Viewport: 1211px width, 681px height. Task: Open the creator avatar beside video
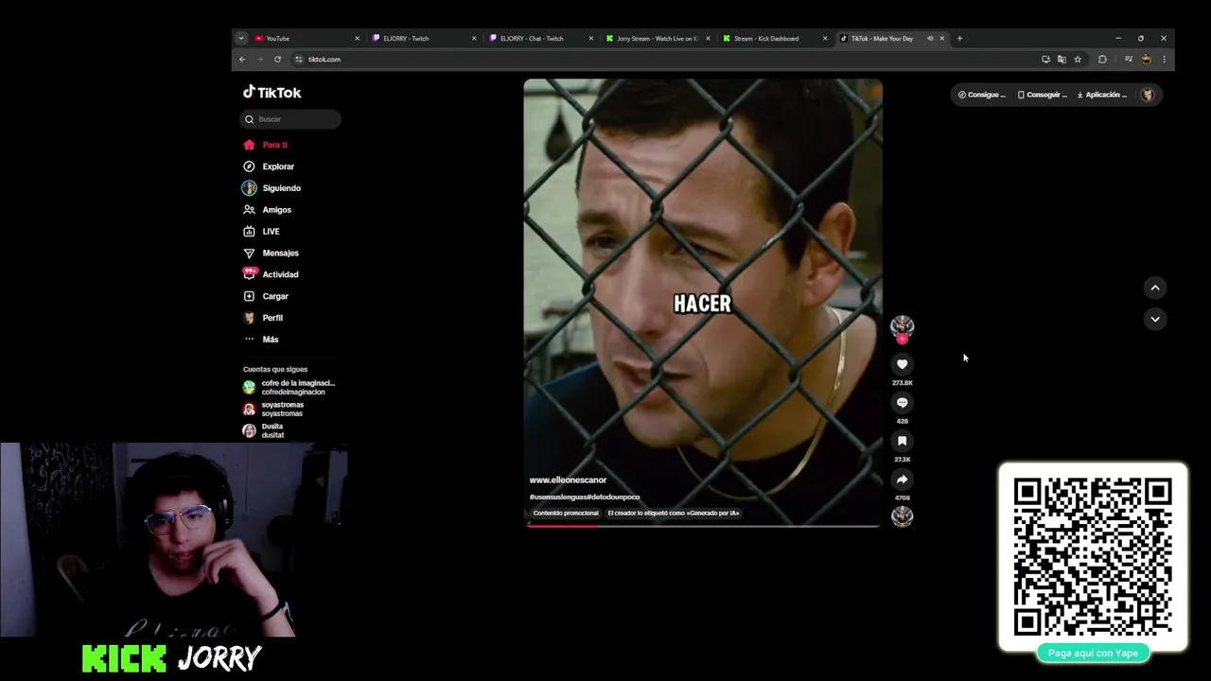point(902,325)
